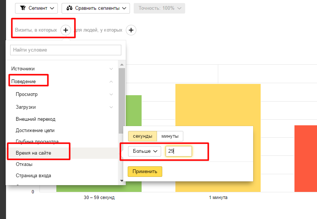Select 'секунды' time unit toggle
This screenshot has width=317, height=219.
coord(142,136)
